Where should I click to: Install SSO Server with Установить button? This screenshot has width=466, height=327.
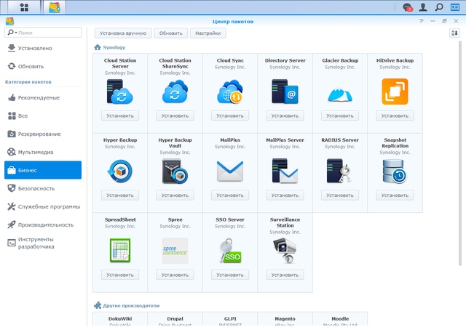coord(230,275)
